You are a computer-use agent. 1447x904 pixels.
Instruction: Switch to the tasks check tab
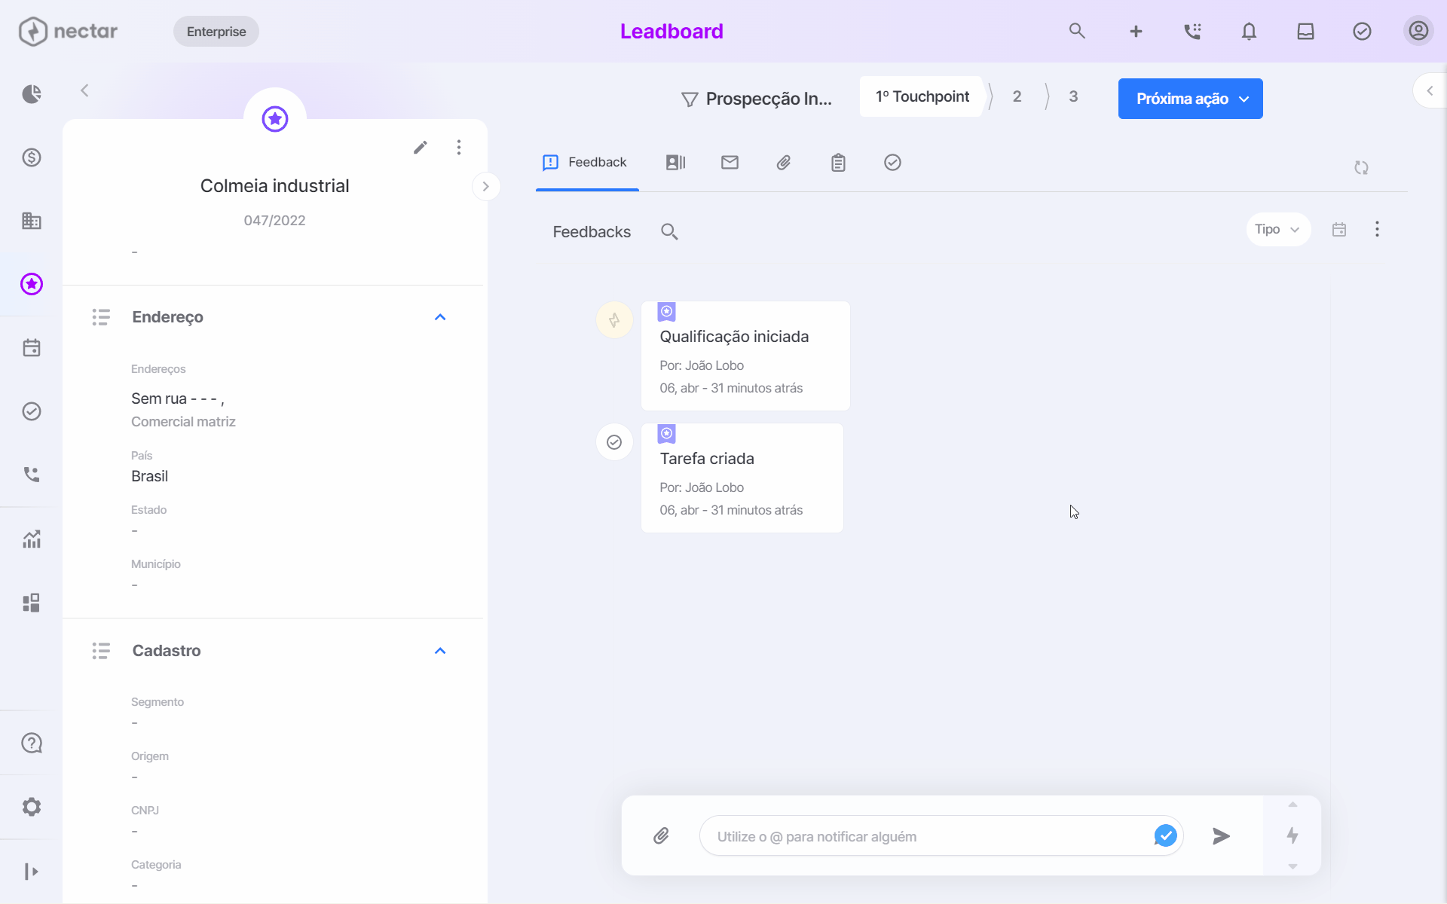point(892,163)
